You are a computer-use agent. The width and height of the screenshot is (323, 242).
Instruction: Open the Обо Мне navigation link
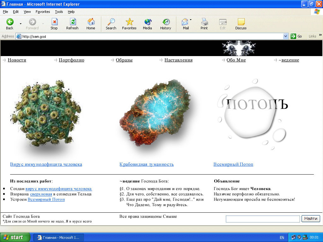coord(236,60)
